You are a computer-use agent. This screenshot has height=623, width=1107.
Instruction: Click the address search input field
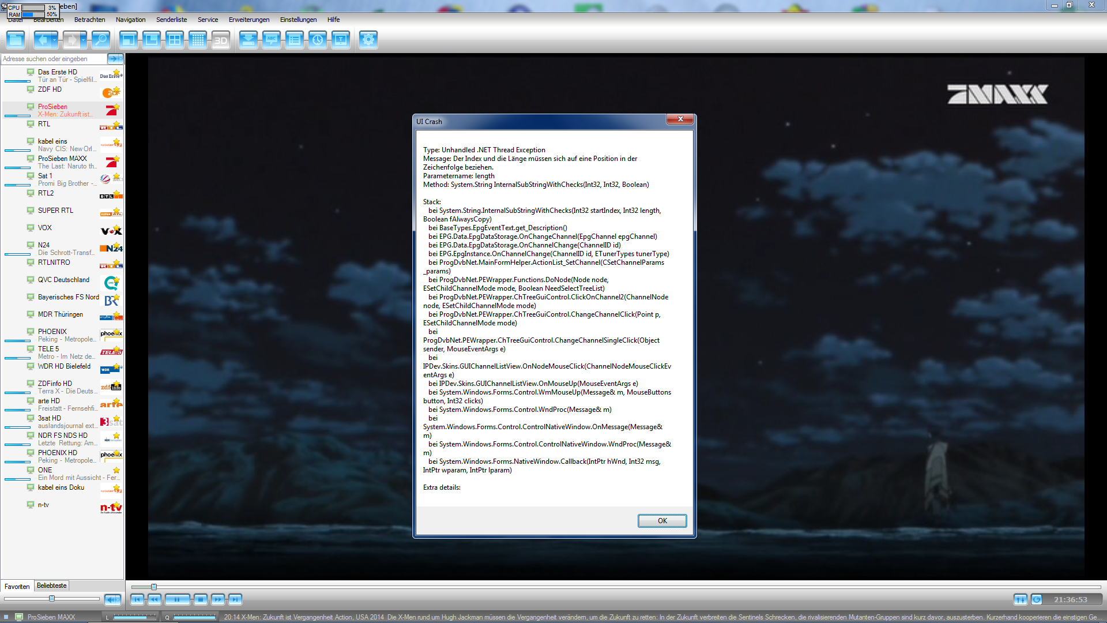(53, 59)
